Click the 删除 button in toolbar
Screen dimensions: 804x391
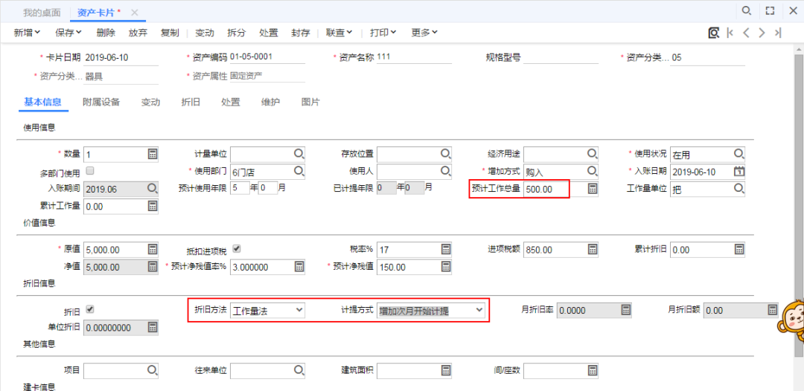click(x=106, y=33)
